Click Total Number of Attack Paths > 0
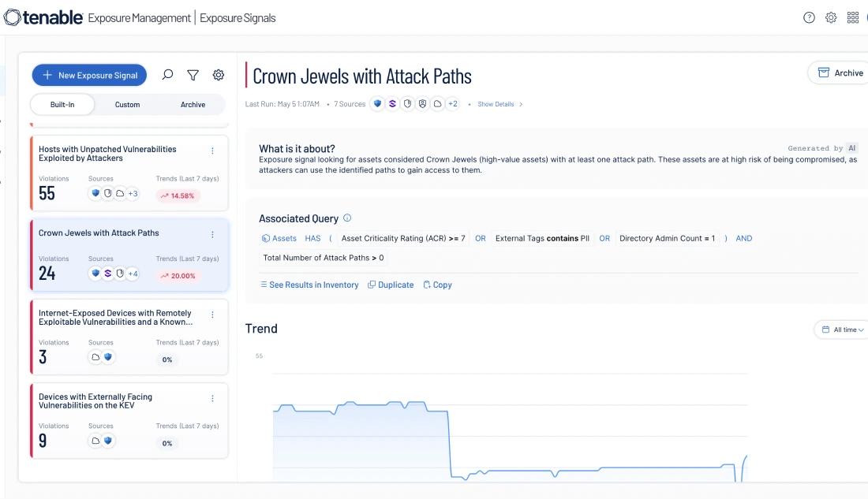The width and height of the screenshot is (868, 499). [324, 258]
